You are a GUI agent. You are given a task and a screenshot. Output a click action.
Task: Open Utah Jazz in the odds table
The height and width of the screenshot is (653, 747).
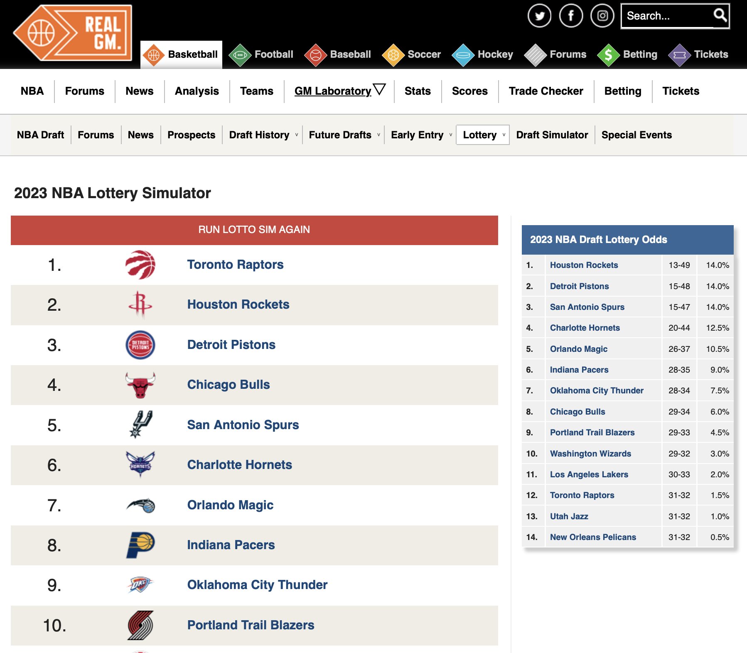point(569,516)
